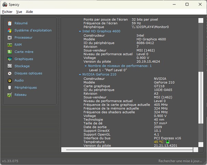Image resolution: width=207 pixels, height=165 pixels.
Task: Select the Processeur icon in sidebar
Action: pyautogui.click(x=9, y=38)
